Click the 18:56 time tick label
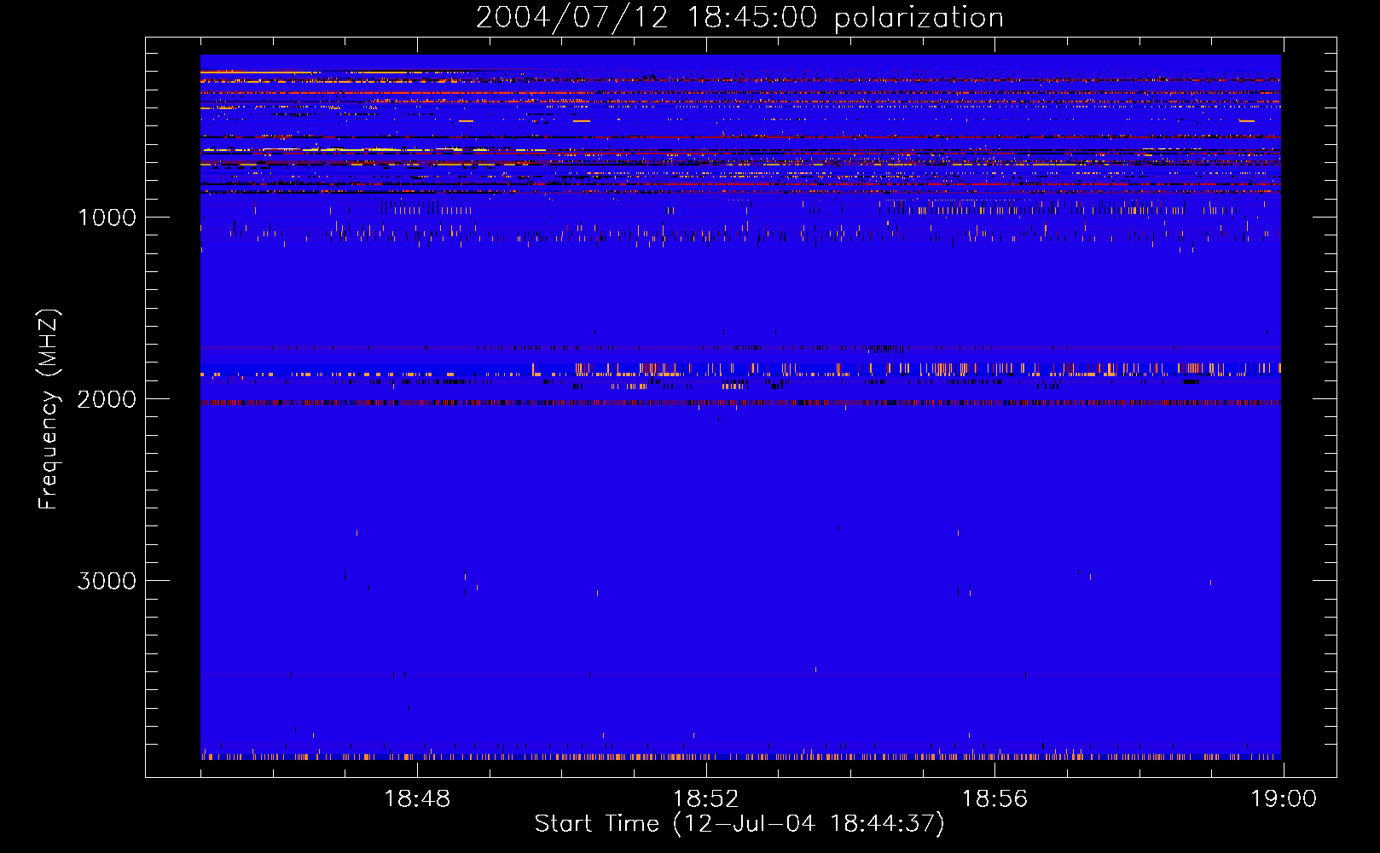The image size is (1380, 853). (x=994, y=799)
